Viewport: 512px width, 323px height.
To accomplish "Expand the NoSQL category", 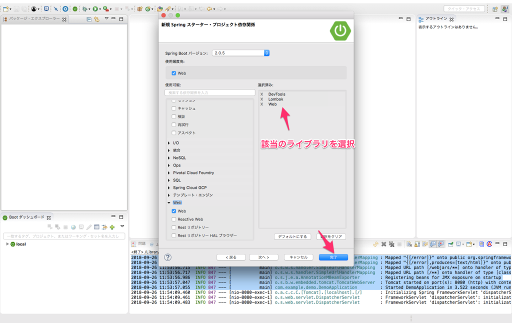I will [169, 157].
